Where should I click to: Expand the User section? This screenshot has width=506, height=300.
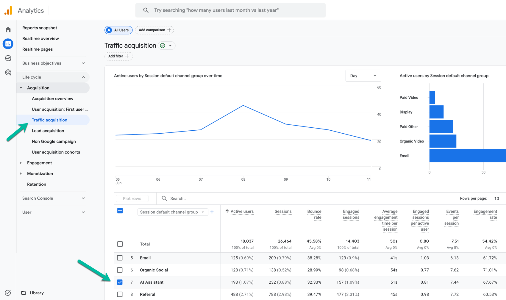coord(54,212)
